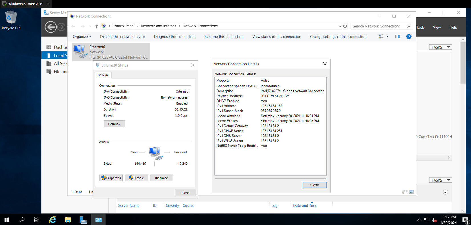Sort events by Date and Time column
Image resolution: width=471 pixels, height=225 pixels.
pyautogui.click(x=305, y=206)
